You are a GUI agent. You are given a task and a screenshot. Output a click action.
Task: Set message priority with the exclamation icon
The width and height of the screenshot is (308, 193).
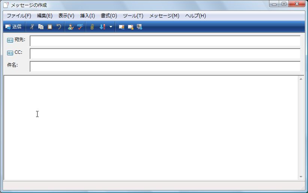[102, 27]
